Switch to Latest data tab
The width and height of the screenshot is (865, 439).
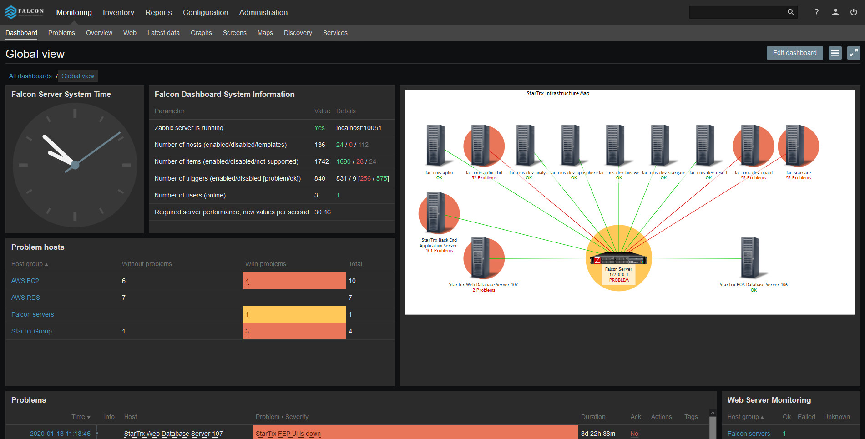(163, 33)
